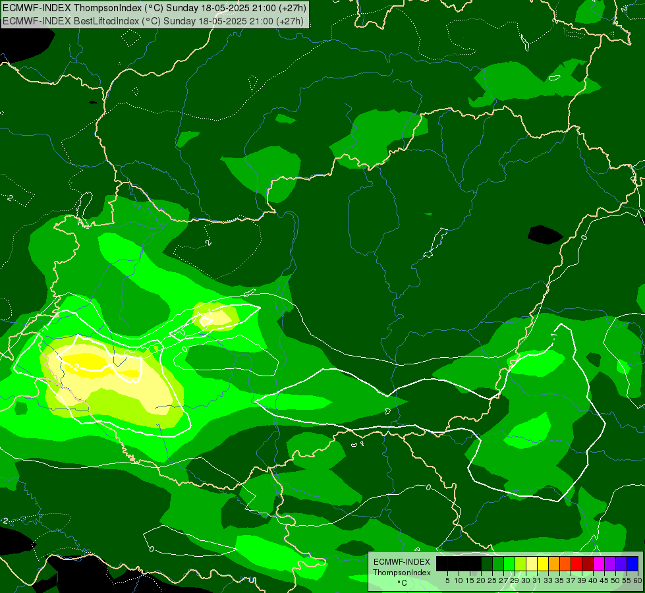Select the pale yellow 30–31 legend swatch
645x593 pixels.
[532, 564]
